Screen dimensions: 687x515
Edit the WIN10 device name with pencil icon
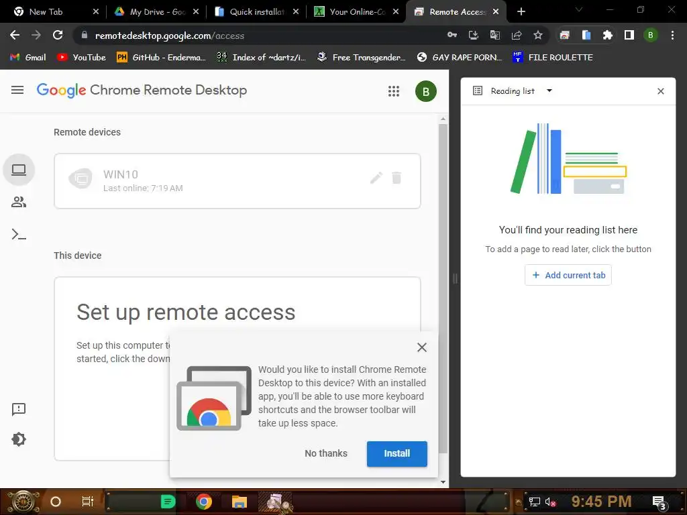(376, 178)
